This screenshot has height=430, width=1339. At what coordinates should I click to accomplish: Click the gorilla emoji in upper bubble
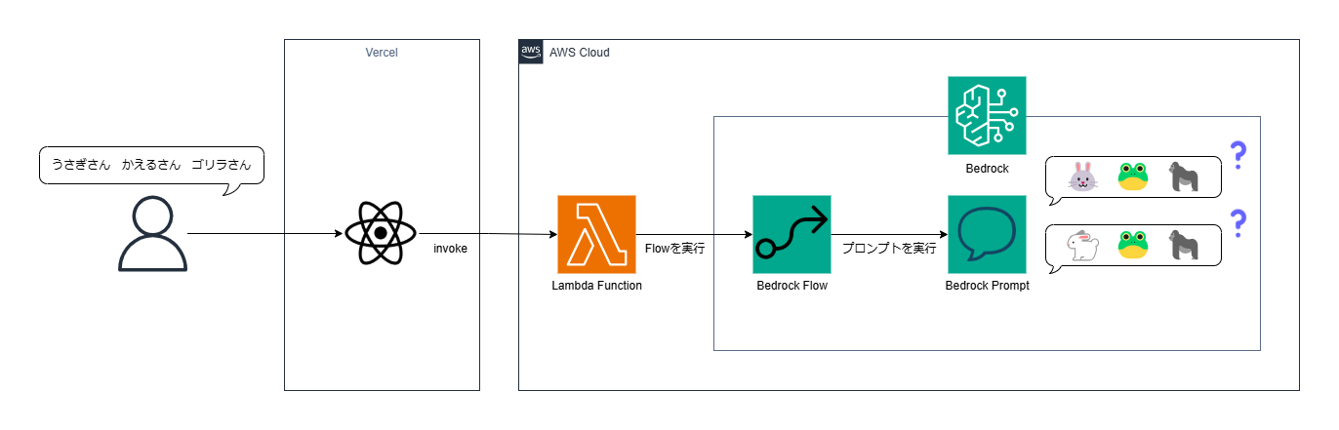click(1184, 177)
